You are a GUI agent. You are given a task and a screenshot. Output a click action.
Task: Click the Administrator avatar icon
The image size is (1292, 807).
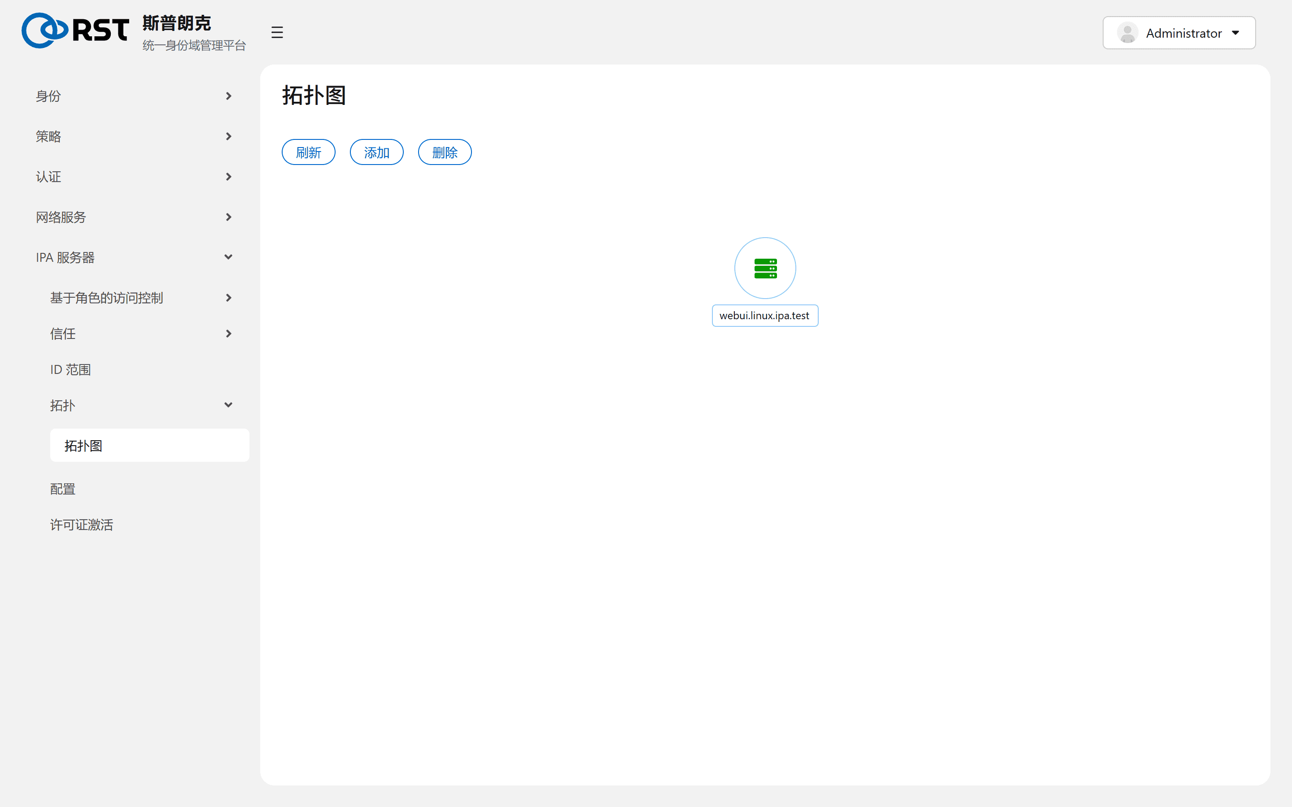click(x=1127, y=33)
